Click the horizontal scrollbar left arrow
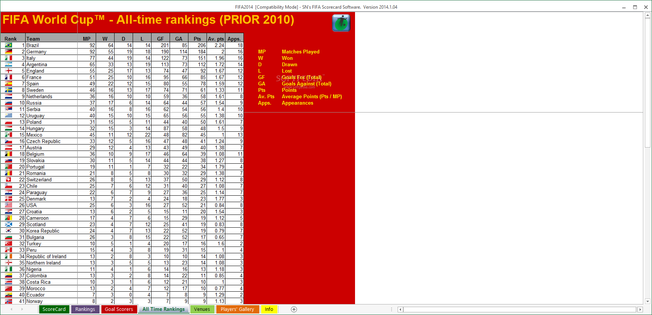 point(401,309)
